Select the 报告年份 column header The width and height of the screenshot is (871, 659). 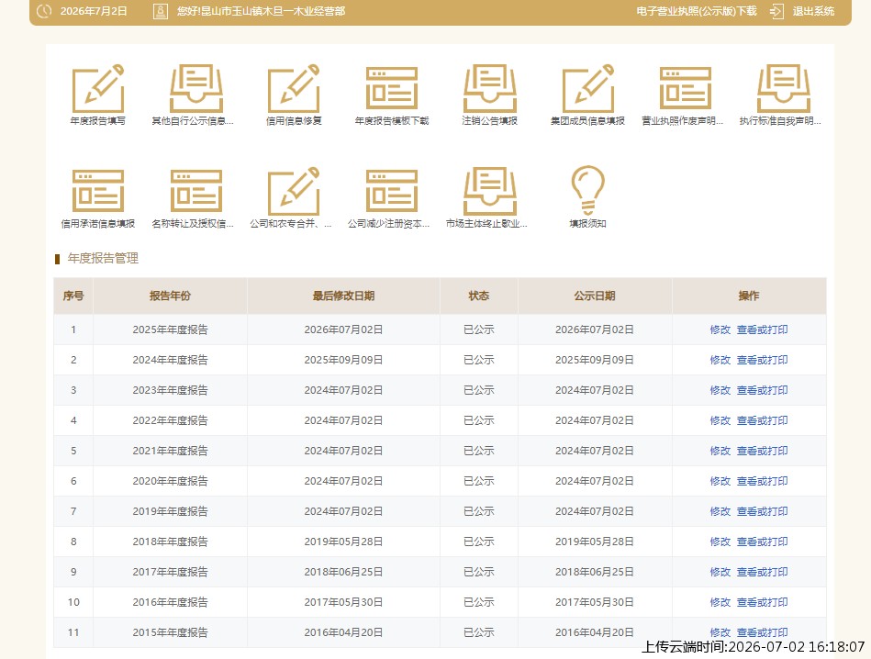click(170, 296)
